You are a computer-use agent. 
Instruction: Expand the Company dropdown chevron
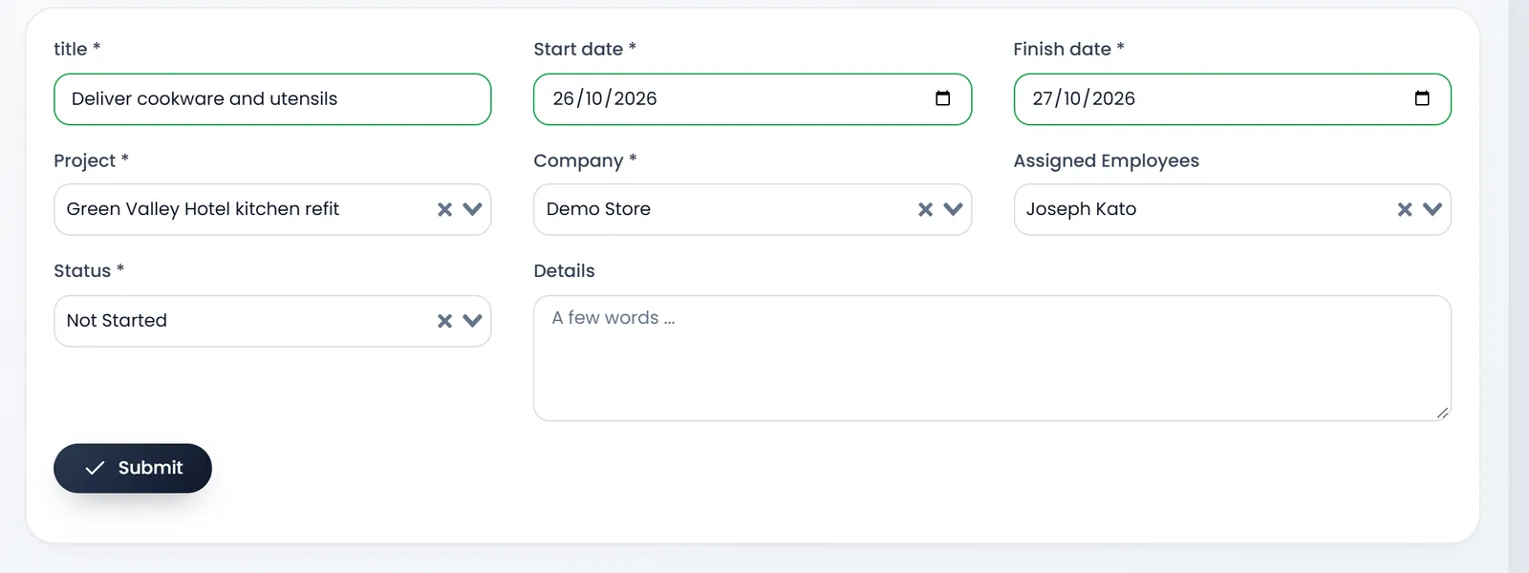click(953, 209)
